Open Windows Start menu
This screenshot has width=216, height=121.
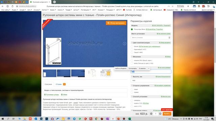click(2, 119)
